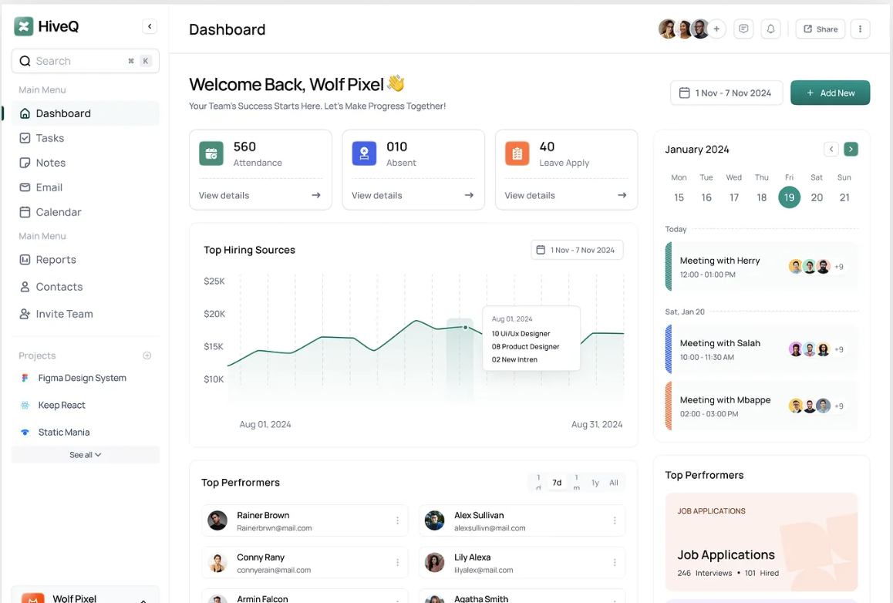
Task: Open Reports in the sidebar menu
Action: pos(56,260)
